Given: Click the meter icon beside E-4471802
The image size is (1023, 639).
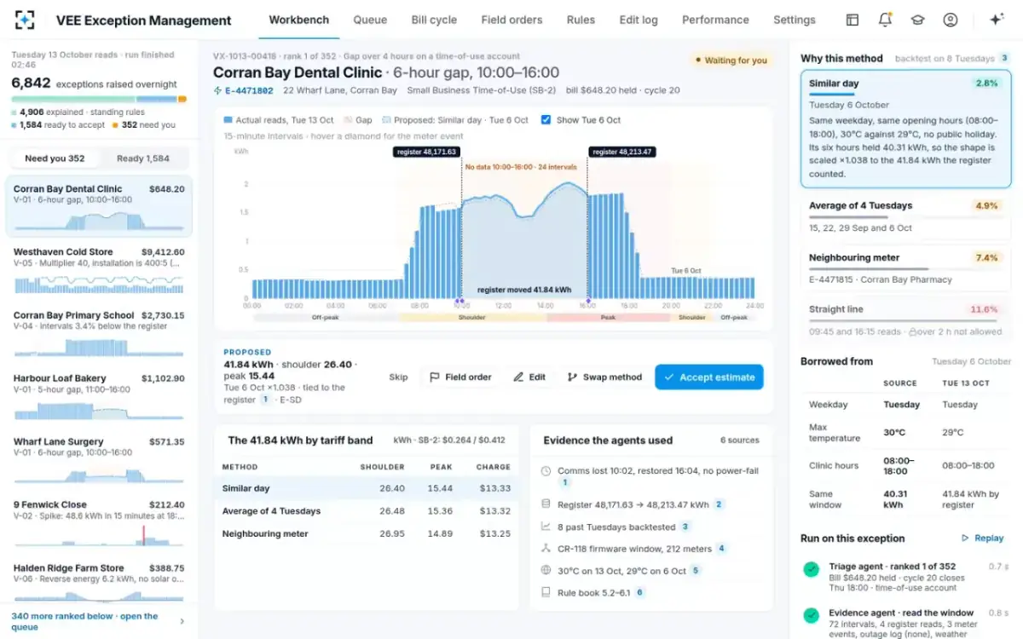Looking at the screenshot, I should click(x=217, y=90).
